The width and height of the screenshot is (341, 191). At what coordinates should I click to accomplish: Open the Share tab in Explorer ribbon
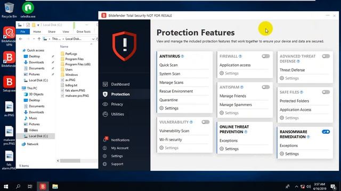(52, 32)
